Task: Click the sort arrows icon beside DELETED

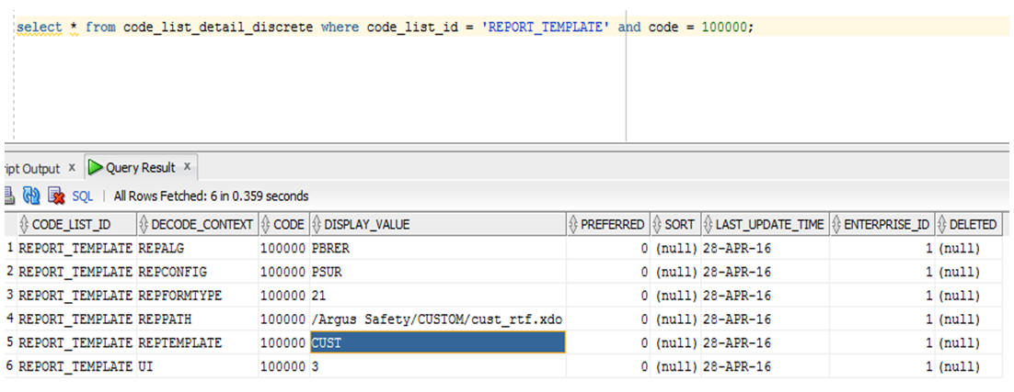Action: click(942, 224)
